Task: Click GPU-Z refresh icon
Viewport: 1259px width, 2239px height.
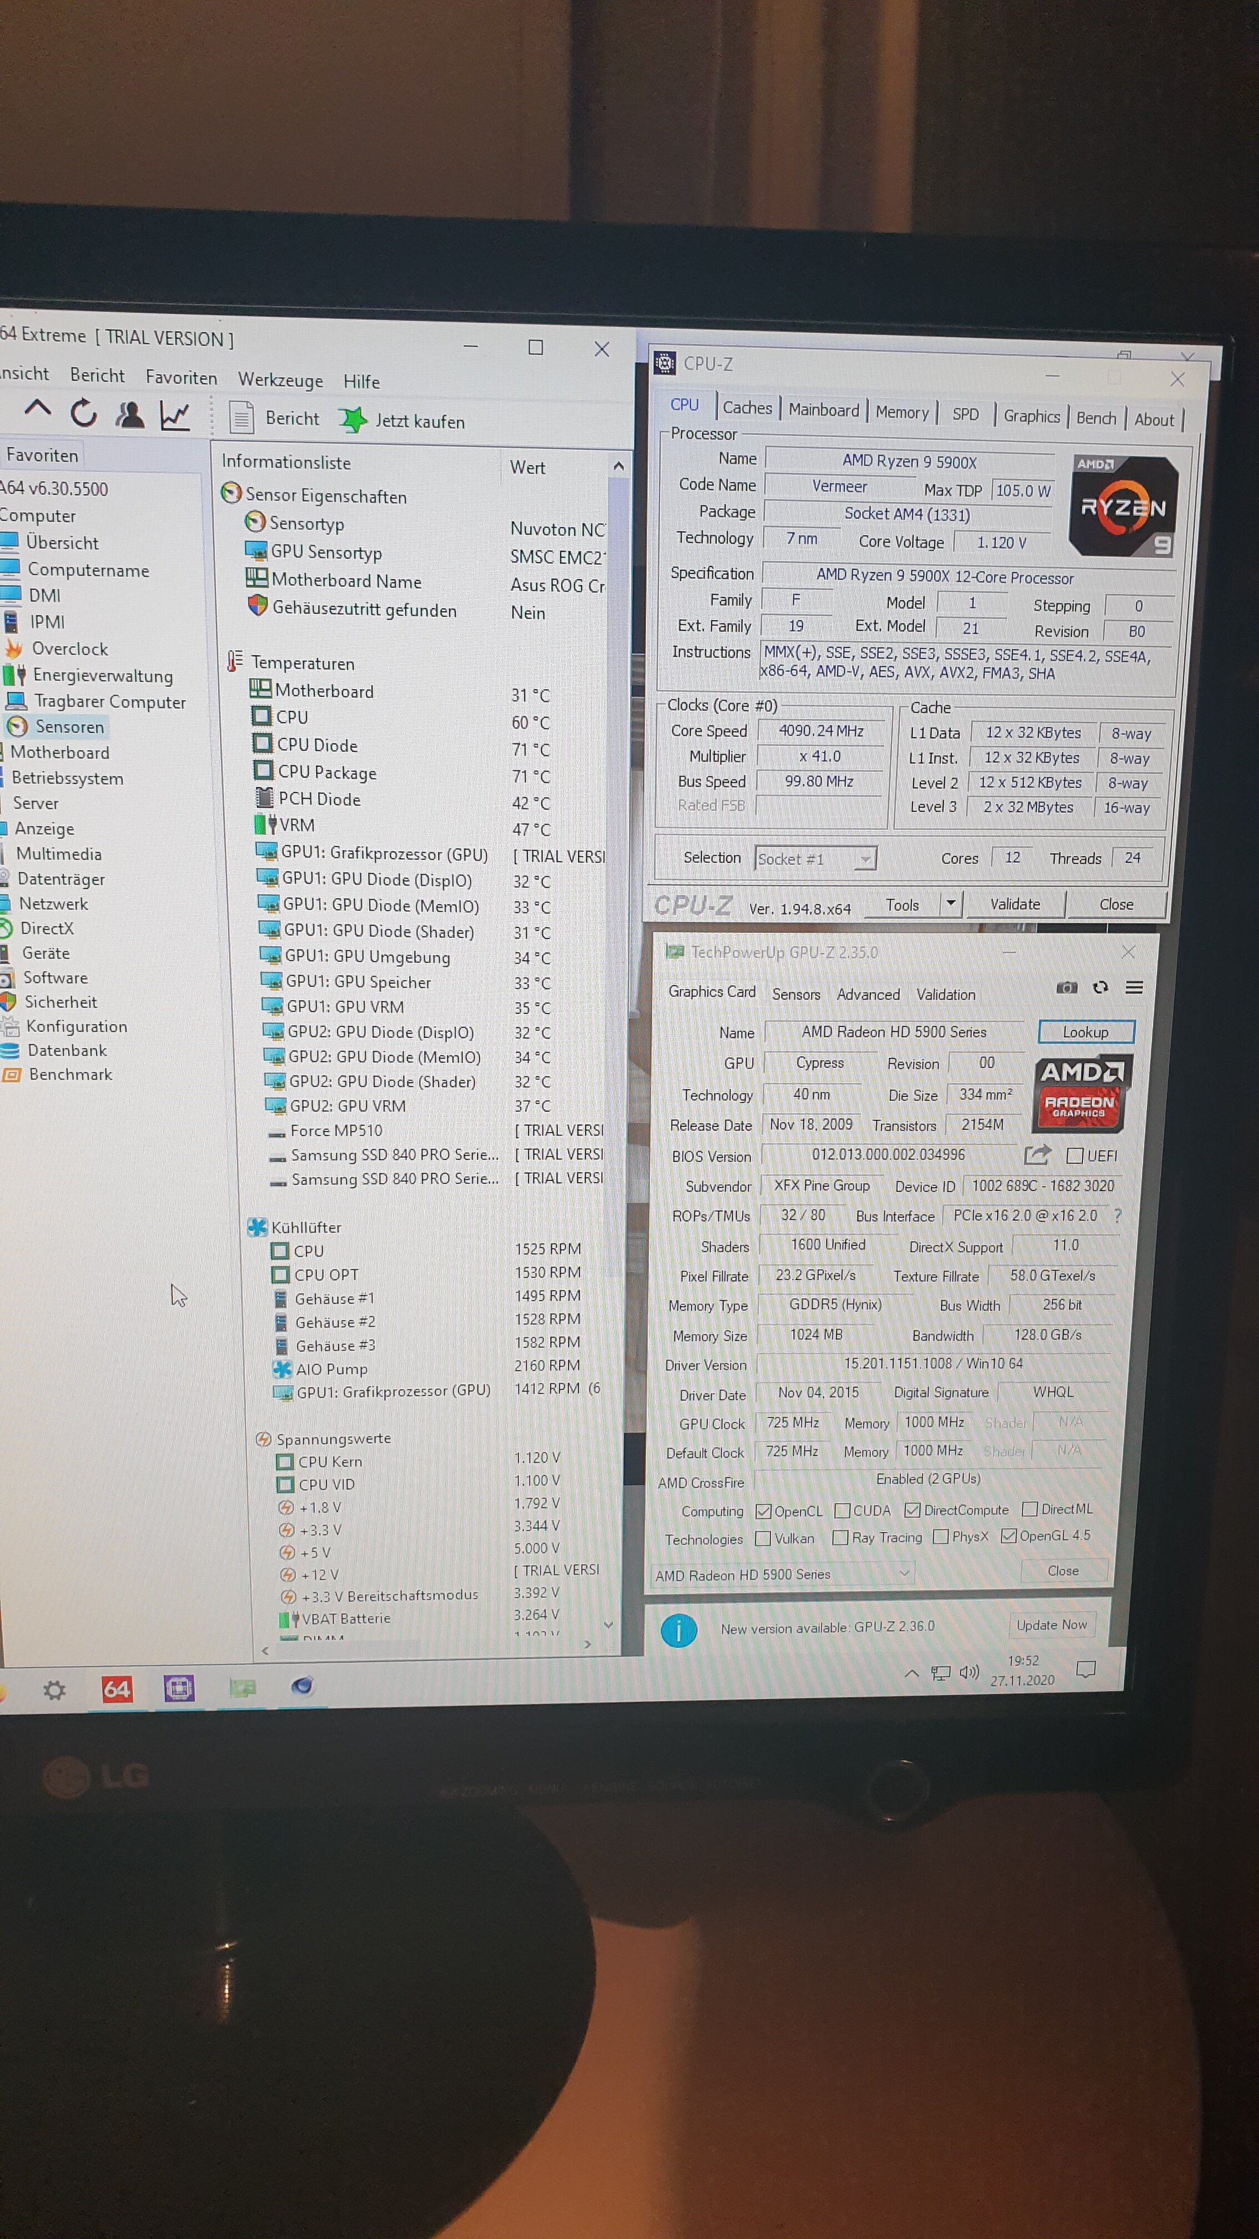Action: pyautogui.click(x=1100, y=987)
